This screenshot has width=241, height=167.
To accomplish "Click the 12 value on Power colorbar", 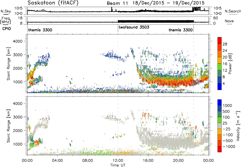I will coord(225,71).
